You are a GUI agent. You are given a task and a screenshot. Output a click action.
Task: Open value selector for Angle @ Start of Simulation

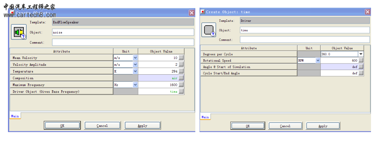pos(361,67)
